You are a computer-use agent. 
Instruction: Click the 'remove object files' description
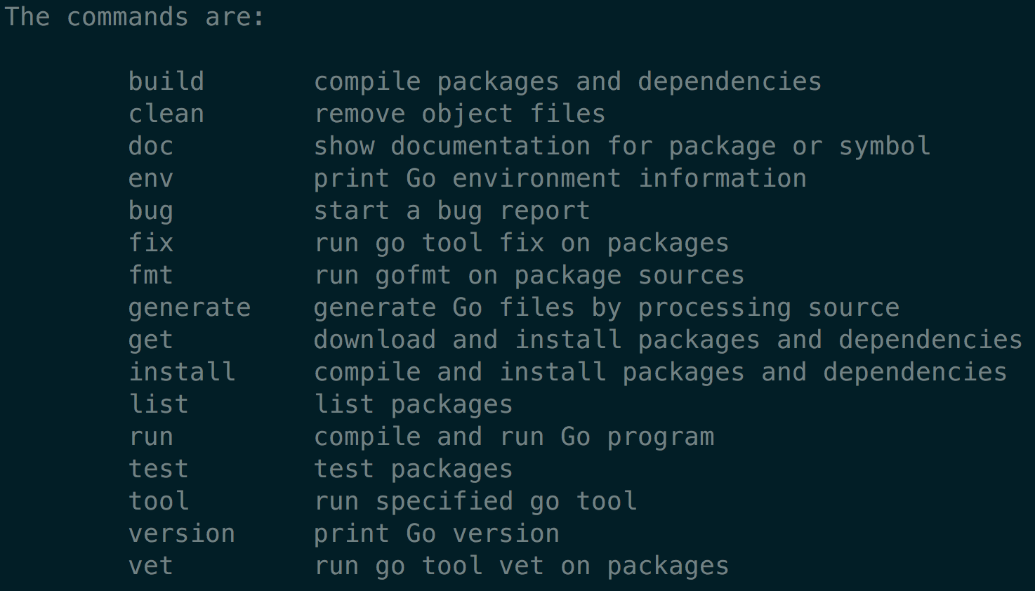coord(459,114)
